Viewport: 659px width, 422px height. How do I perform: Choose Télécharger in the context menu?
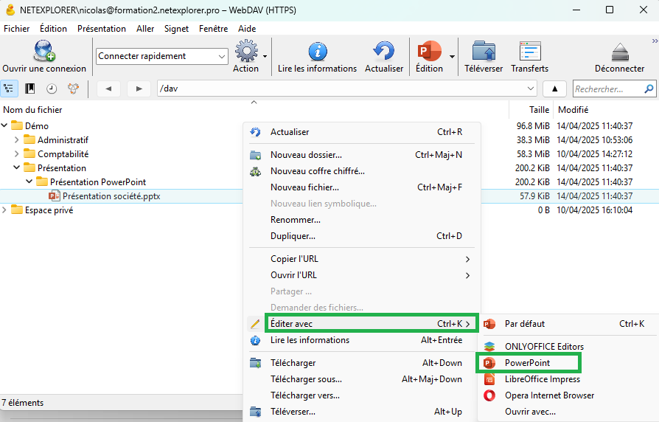click(x=293, y=363)
